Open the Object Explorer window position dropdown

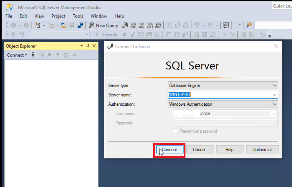pyautogui.click(x=82, y=46)
